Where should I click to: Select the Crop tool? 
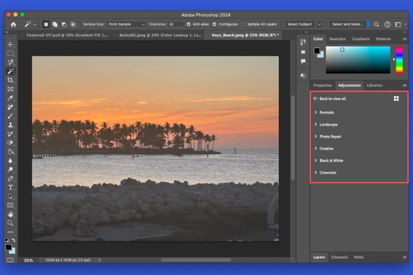tap(10, 80)
